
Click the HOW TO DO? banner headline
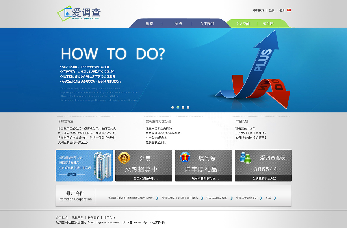tap(113, 54)
